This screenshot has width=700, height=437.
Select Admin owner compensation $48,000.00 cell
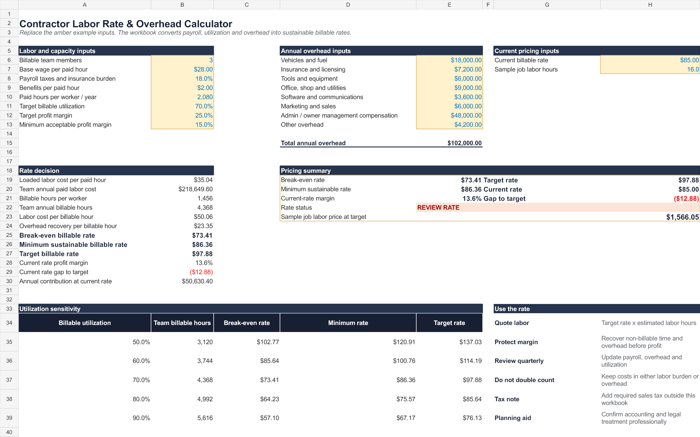[449, 115]
